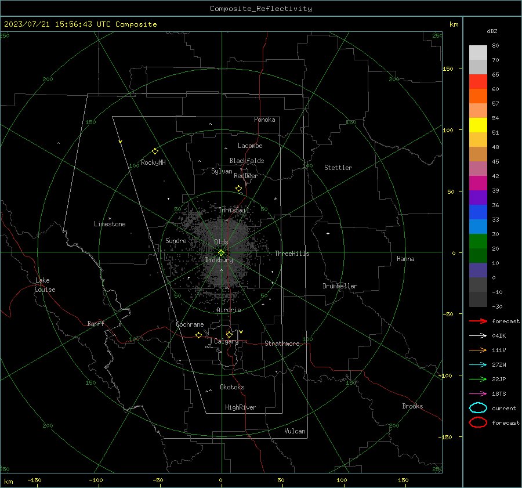Click the Airdrie city label
Screen dimensions: 522x488
point(229,310)
